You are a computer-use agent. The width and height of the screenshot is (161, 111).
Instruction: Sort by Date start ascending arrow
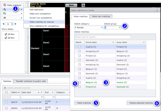[x=39, y=93]
